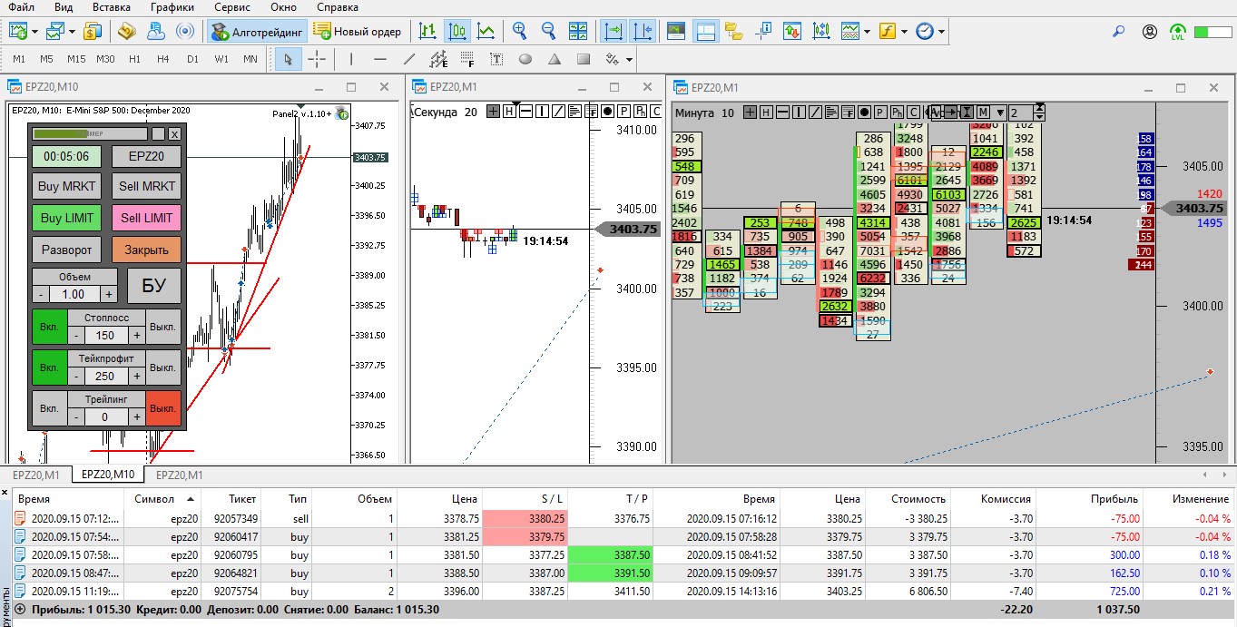The width and height of the screenshot is (1237, 627).
Task: Select the ellipse shape tool
Action: click(525, 59)
